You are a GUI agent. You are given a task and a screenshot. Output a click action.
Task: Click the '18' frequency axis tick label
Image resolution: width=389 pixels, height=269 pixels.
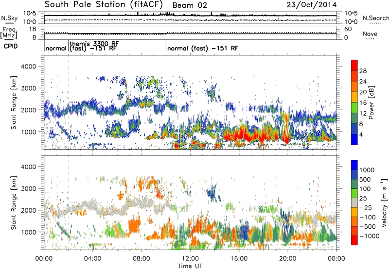click(33, 29)
